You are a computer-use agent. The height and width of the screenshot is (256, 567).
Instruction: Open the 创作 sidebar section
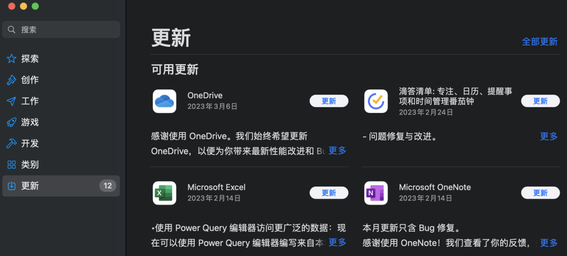pos(30,80)
